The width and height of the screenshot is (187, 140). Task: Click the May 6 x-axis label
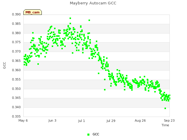[x=23, y=120]
